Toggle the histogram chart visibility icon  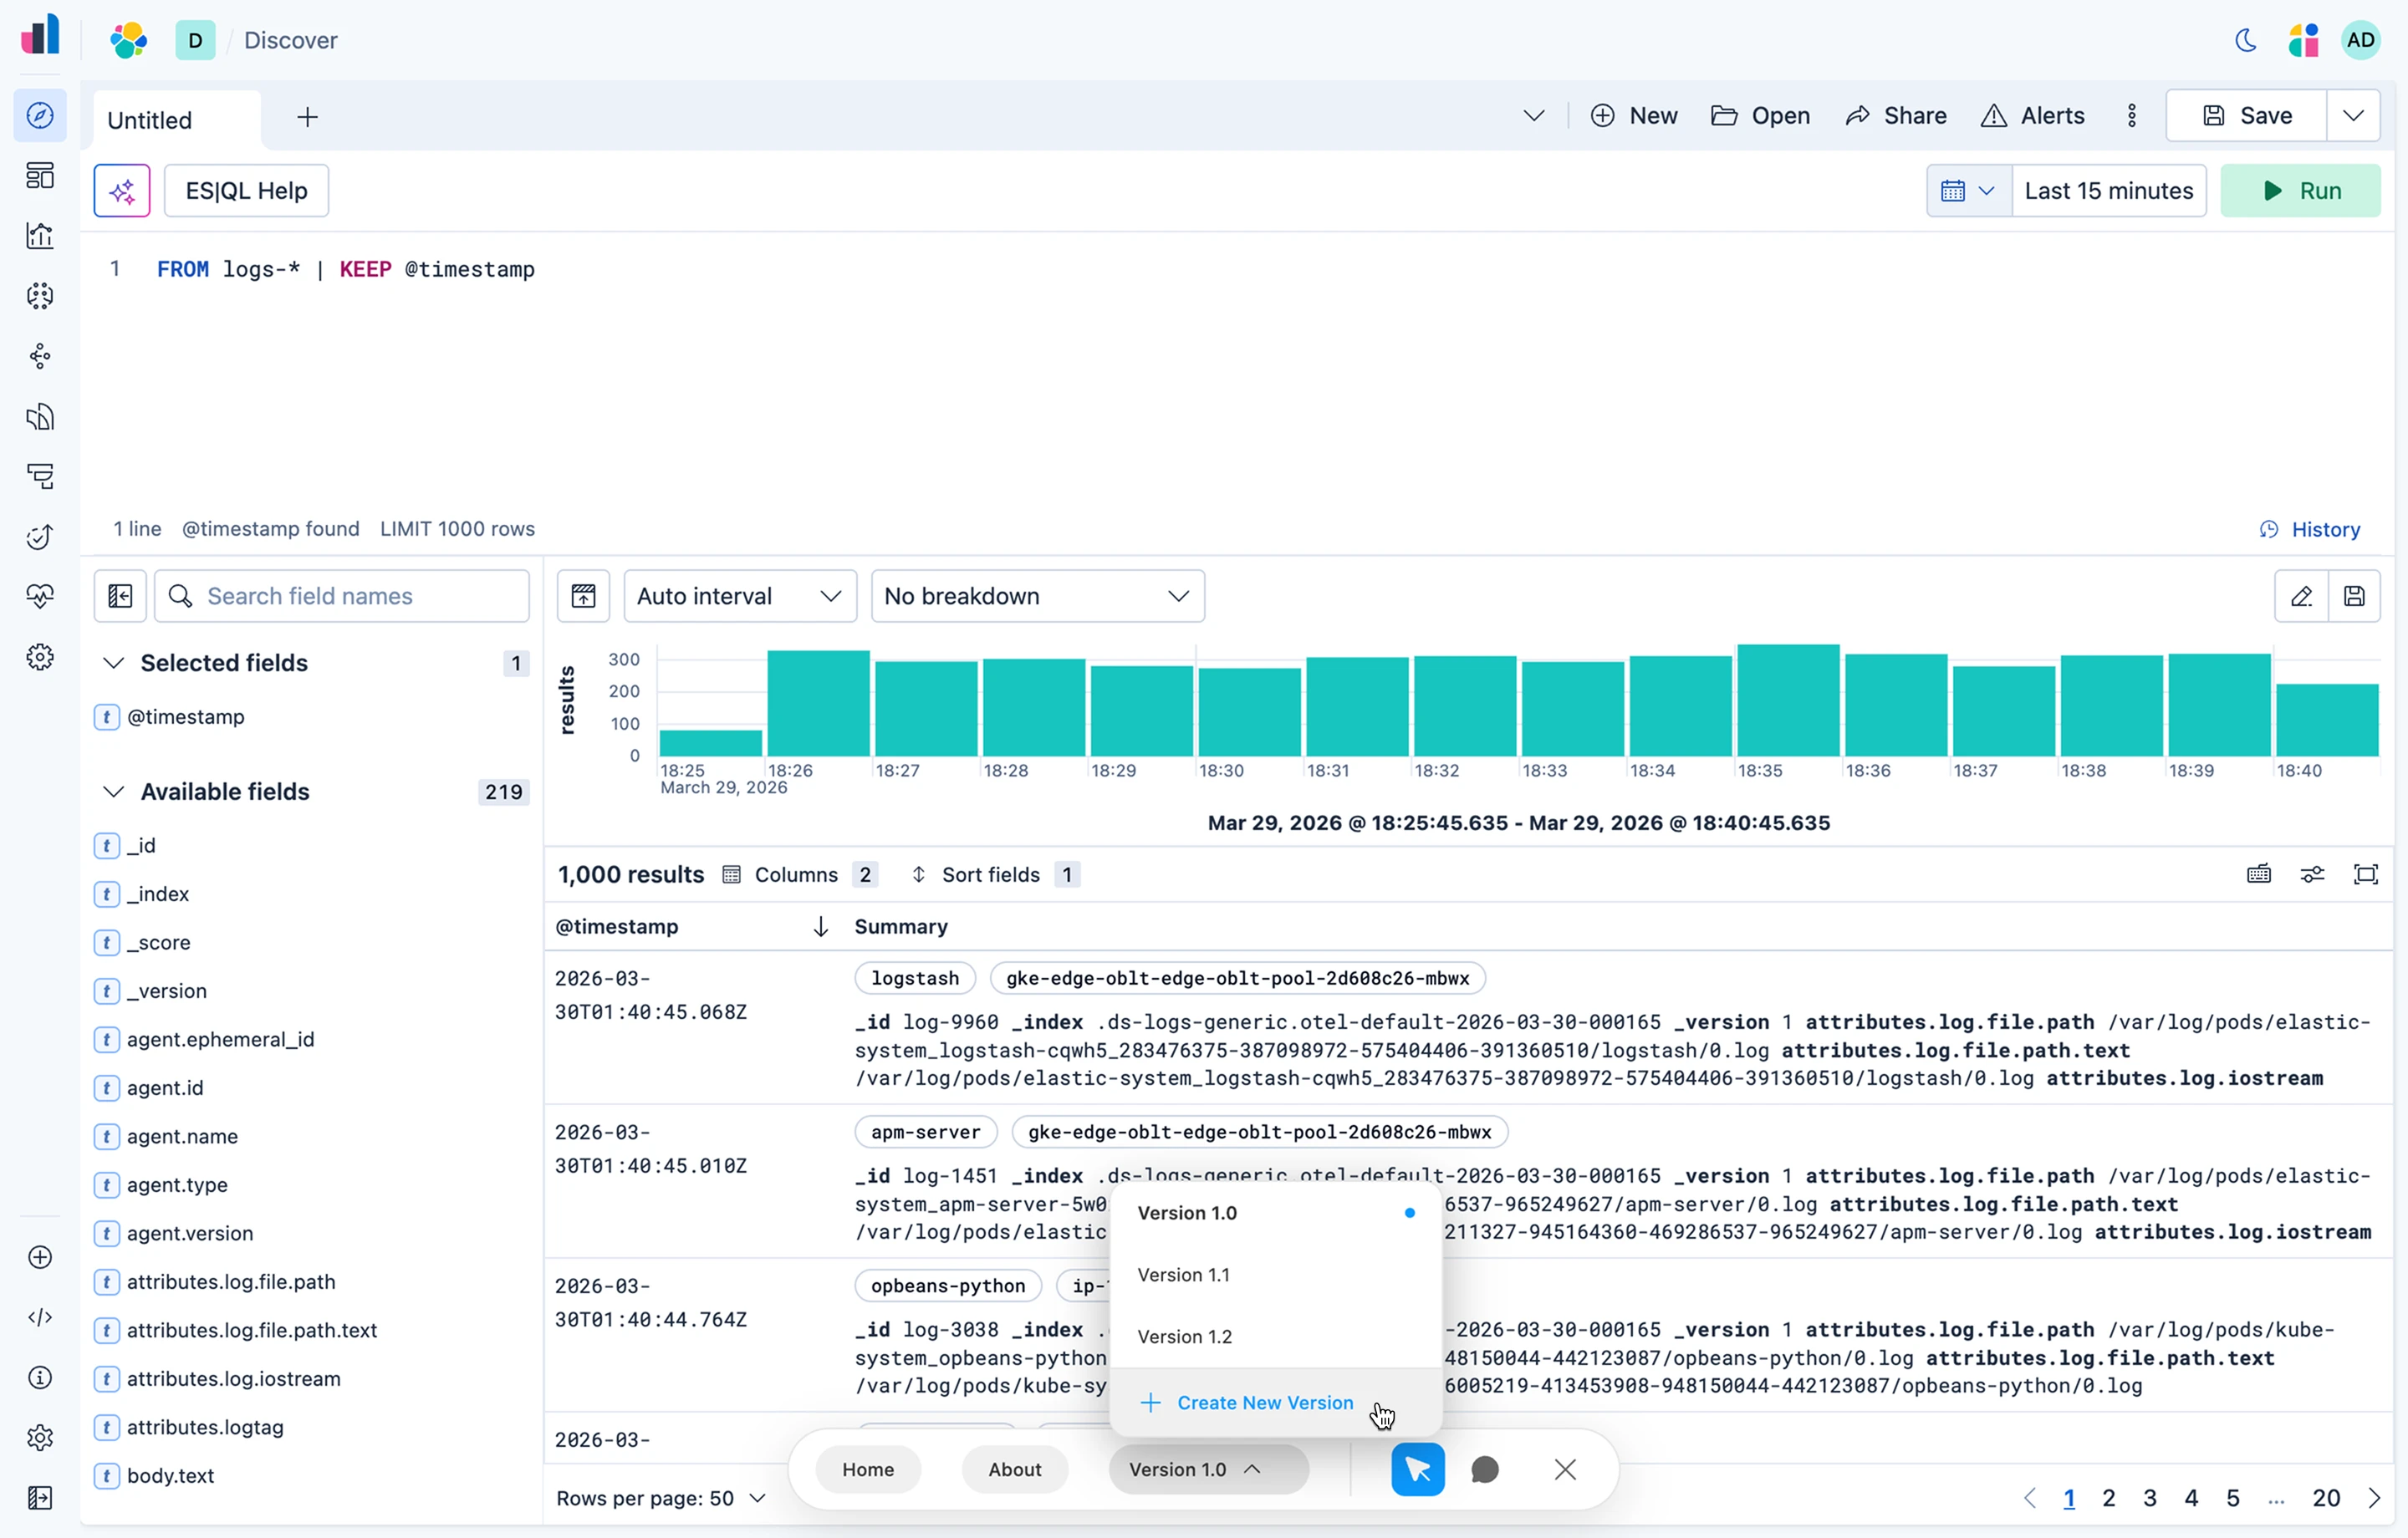[583, 596]
